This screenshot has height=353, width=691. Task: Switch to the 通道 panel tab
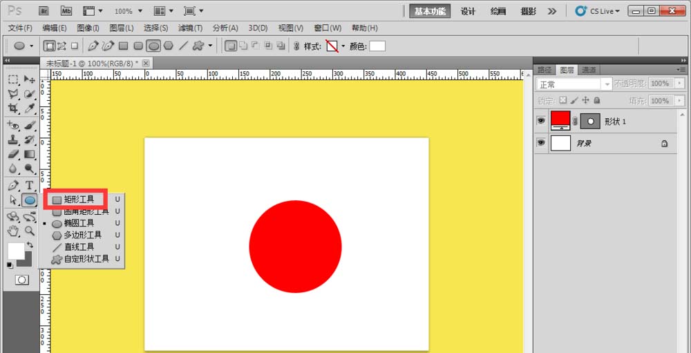point(589,70)
